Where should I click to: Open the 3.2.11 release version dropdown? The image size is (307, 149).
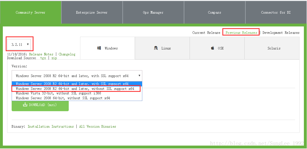19,45
